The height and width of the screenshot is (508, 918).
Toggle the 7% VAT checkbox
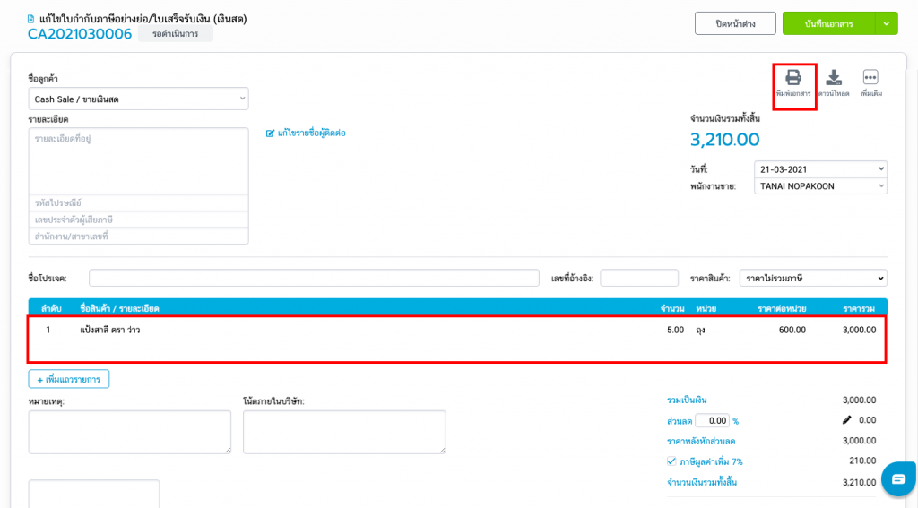coord(672,461)
